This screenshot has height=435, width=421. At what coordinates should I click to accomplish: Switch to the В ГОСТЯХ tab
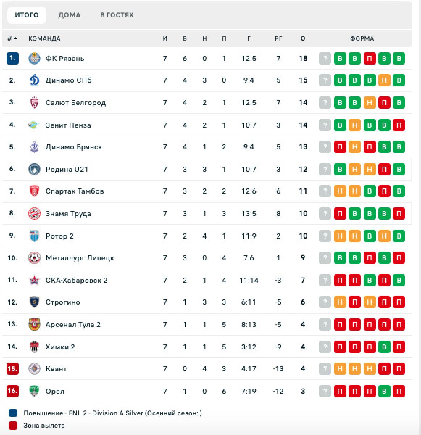117,15
